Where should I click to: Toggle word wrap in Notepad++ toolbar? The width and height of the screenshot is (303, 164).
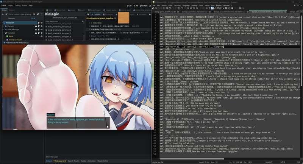point(212,8)
